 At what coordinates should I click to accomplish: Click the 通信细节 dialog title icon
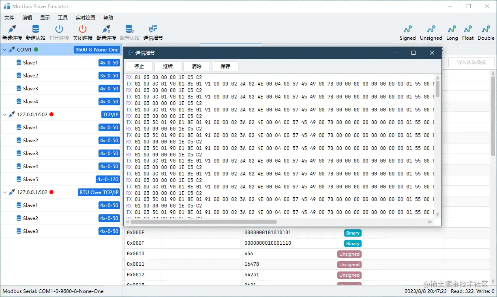click(130, 53)
